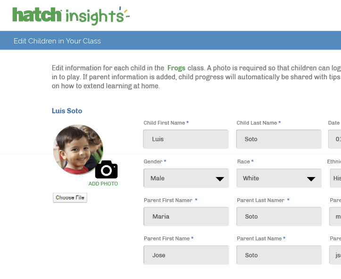Screen dimensions: 341x279
Task: Click the Luis Soto name heading
Action: click(x=67, y=111)
